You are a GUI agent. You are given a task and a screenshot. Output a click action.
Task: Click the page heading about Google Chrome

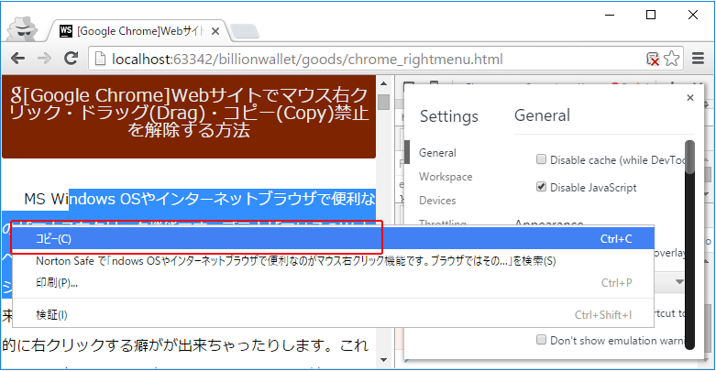pyautogui.click(x=189, y=113)
